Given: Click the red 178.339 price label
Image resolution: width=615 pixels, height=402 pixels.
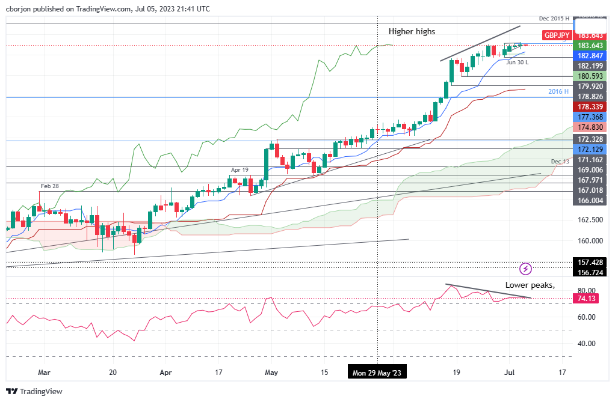Looking at the screenshot, I should (590, 106).
